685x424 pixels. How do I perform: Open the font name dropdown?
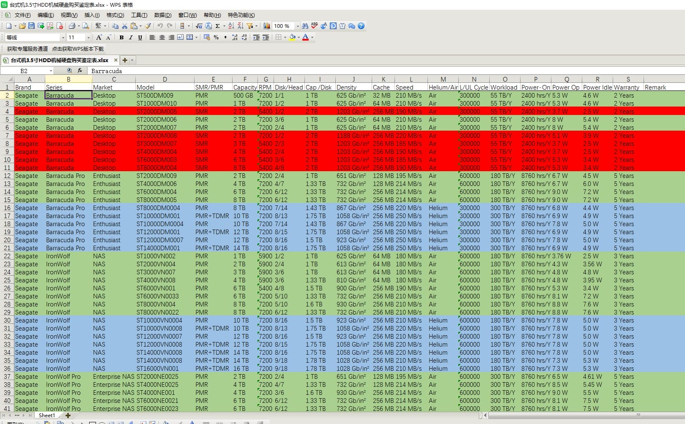[63, 38]
